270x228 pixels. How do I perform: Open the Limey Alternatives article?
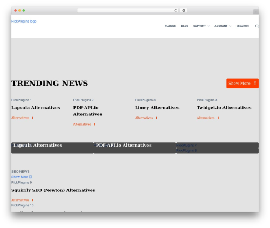tap(157, 108)
